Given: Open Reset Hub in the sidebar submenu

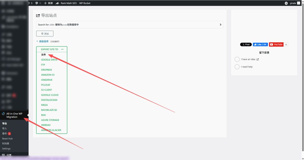Looking at the screenshot, I should click(7, 138).
